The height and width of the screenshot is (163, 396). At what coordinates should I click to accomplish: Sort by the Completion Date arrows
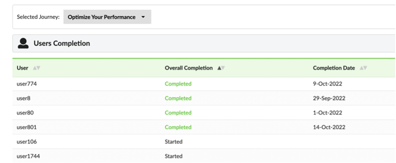point(363,68)
